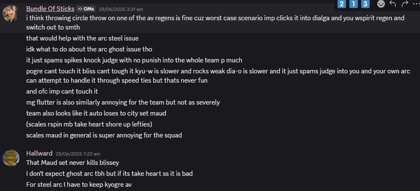This screenshot has height=191, width=420.
Task: Forward the hovered message using arrow icon
Action: [405, 4]
